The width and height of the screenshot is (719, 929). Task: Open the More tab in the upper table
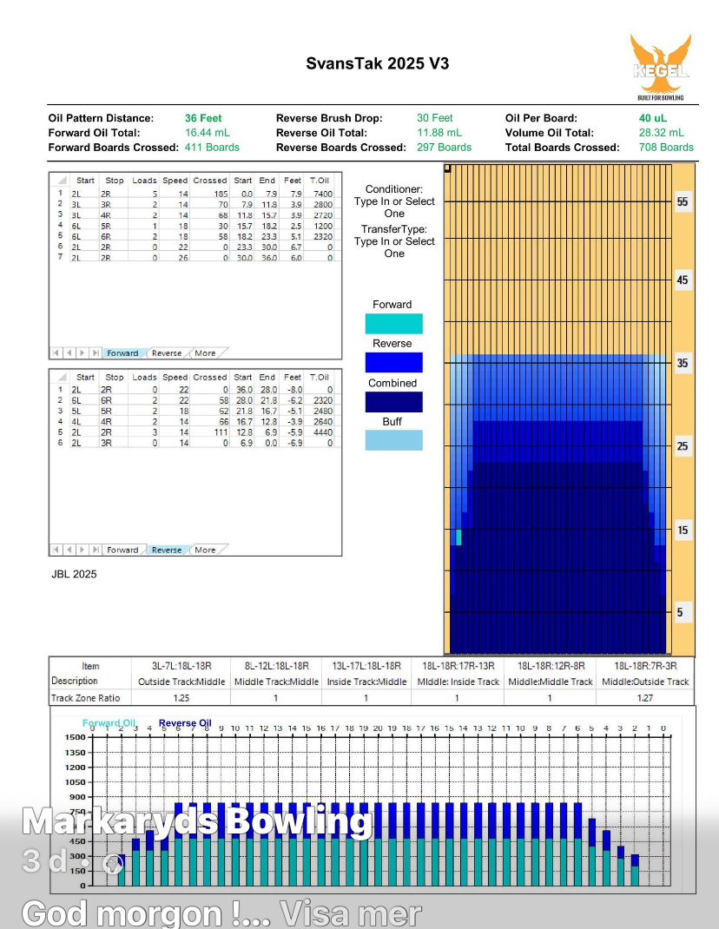coord(205,353)
